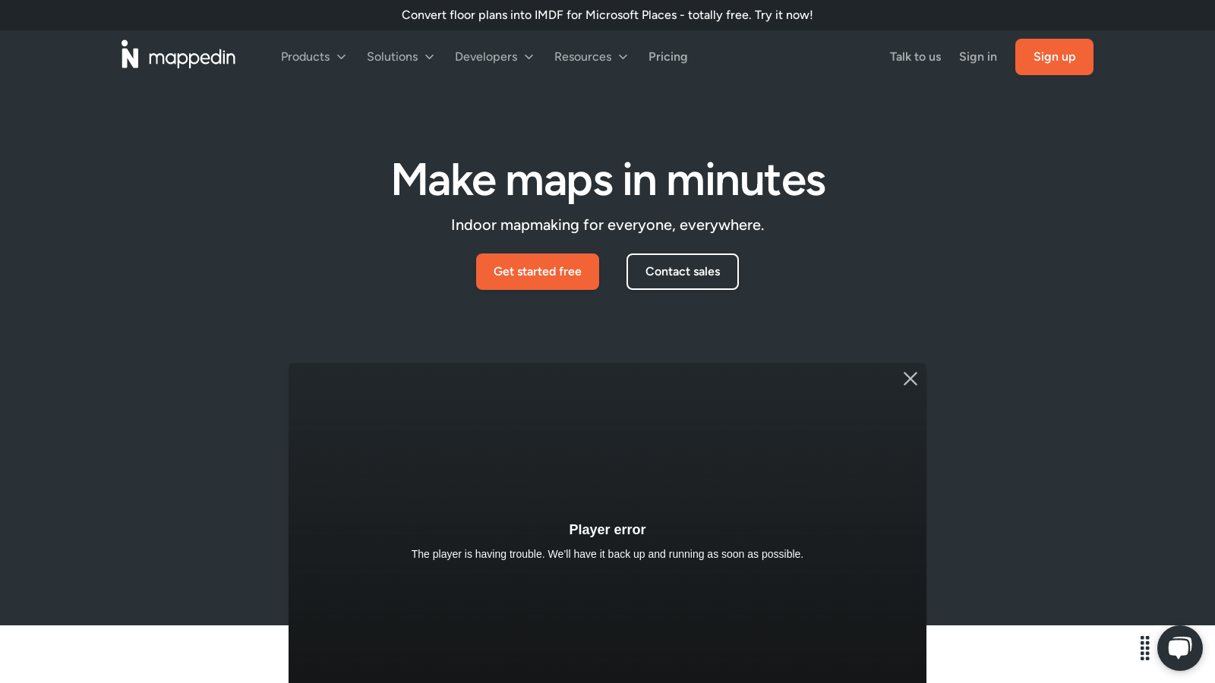The height and width of the screenshot is (683, 1215).
Task: Click the orange Sign up button
Action: (1054, 57)
